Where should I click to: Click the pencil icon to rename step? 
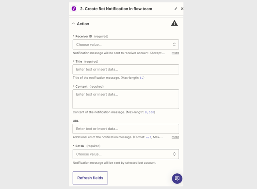(x=176, y=8)
